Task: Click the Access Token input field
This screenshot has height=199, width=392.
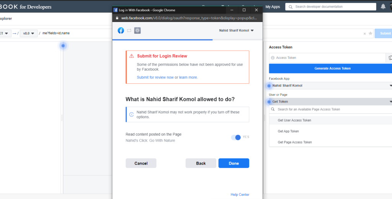Action: [328, 58]
